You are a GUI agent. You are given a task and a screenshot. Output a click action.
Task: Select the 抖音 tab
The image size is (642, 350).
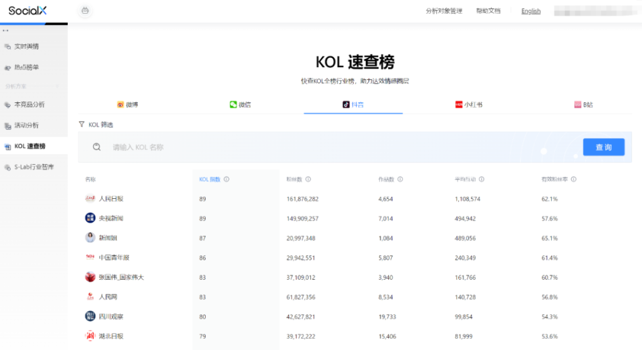tap(353, 105)
